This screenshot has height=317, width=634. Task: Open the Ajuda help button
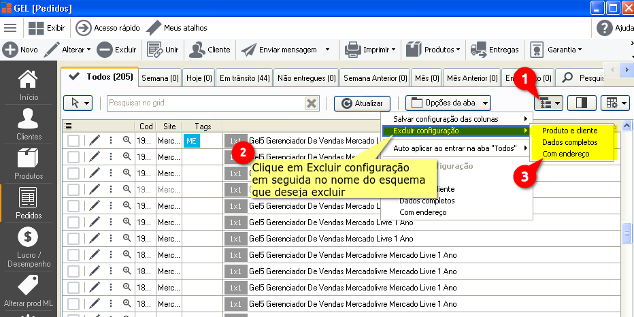[615, 28]
